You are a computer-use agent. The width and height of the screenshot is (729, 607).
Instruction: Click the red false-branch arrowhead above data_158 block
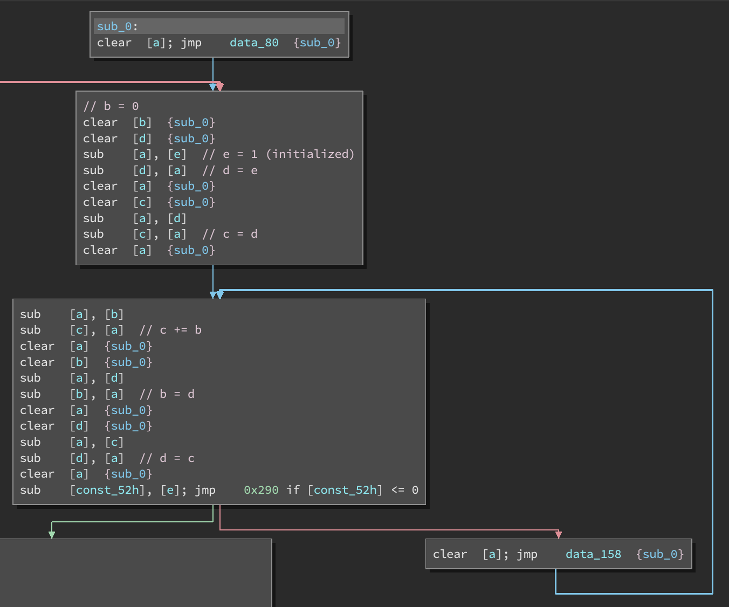pos(559,534)
